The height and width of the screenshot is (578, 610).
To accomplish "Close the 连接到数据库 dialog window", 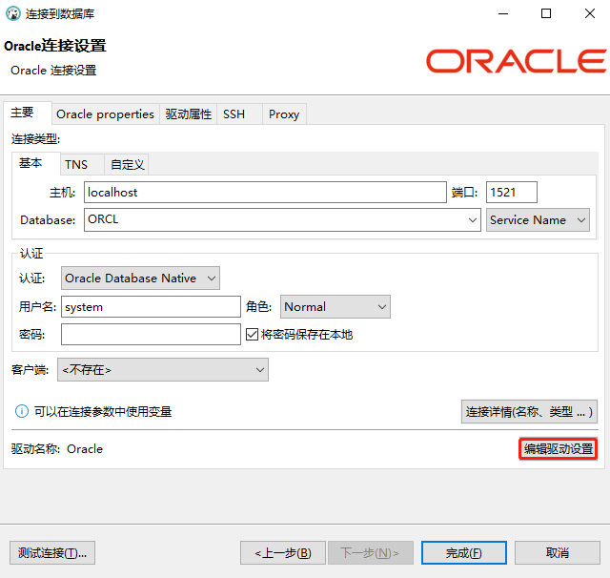I will pyautogui.click(x=590, y=13).
